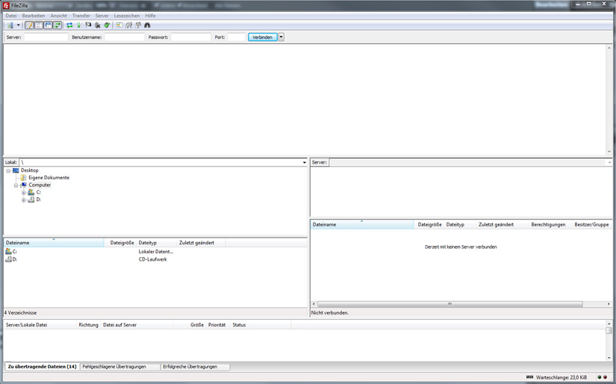Open the Datei menu
The width and height of the screenshot is (616, 384).
[11, 16]
